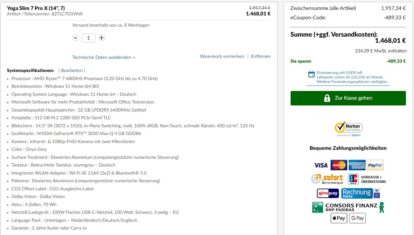Screen dimensions: 414x235
Task: Click the American Express logo
Action: coord(357,165)
